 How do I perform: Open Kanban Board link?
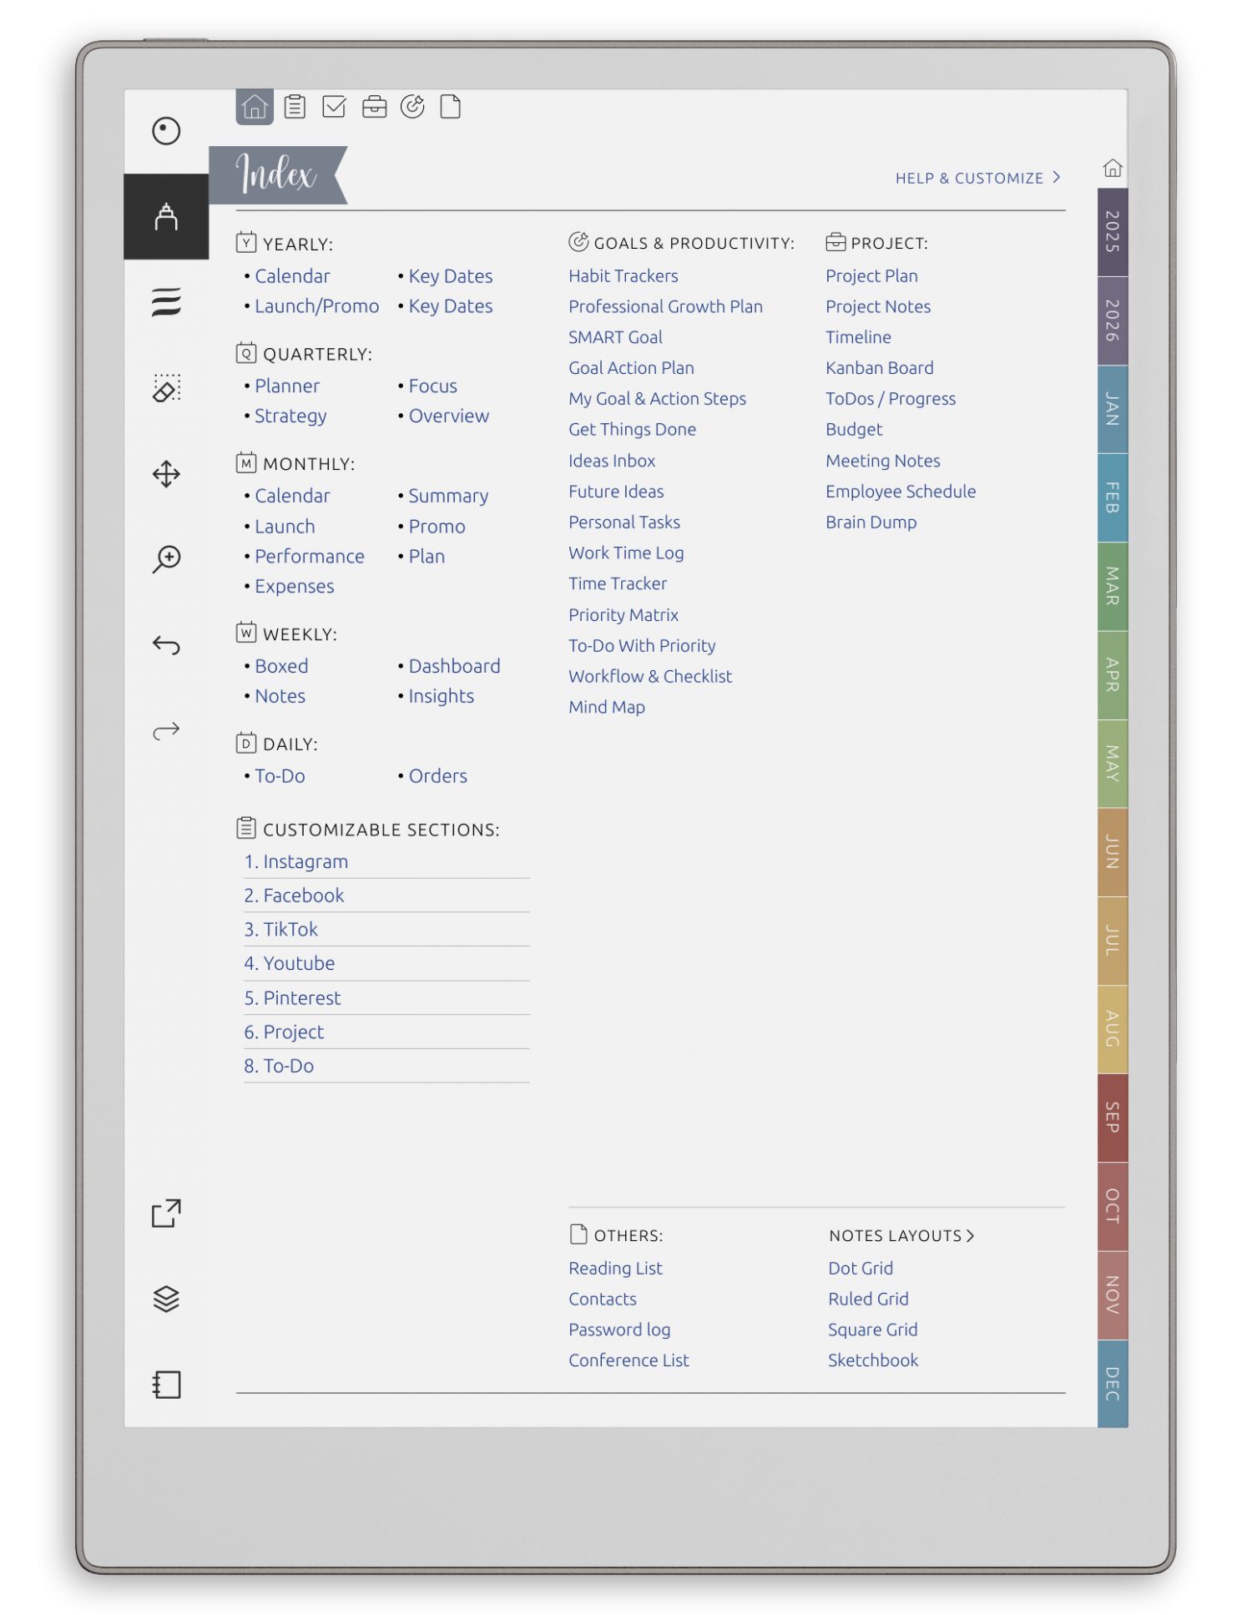click(879, 368)
